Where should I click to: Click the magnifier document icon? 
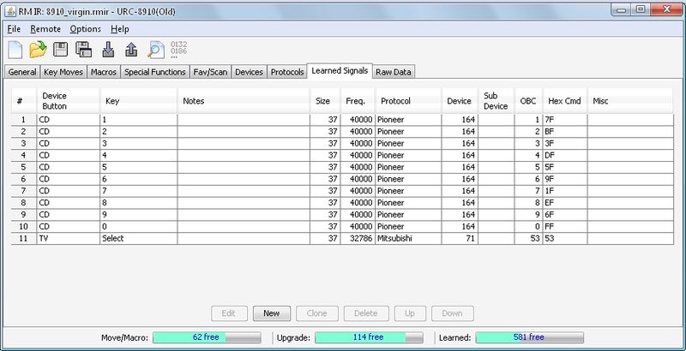pyautogui.click(x=155, y=50)
